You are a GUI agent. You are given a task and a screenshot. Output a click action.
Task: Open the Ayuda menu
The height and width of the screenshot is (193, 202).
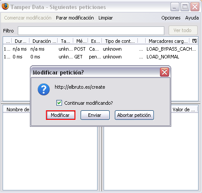point(192,18)
